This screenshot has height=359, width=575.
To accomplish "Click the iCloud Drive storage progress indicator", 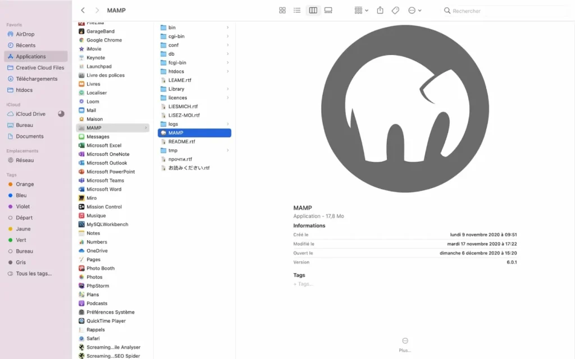I will [61, 114].
